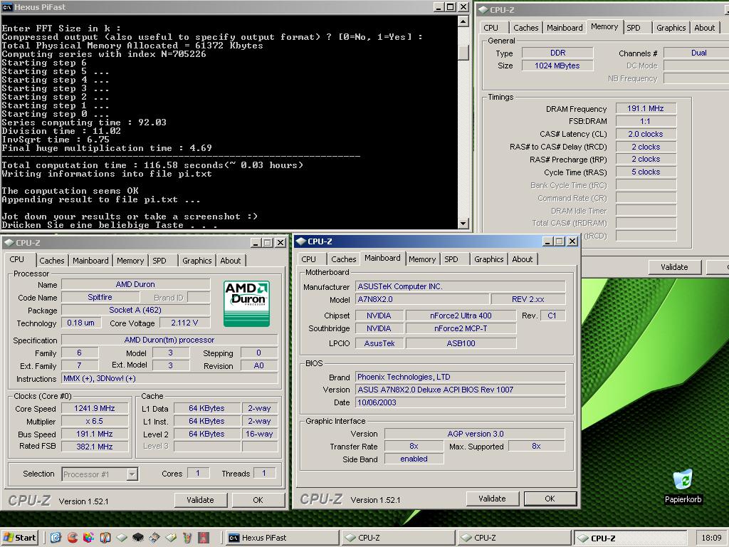Click the Rated FSB value 382.1 MHz

coord(95,447)
